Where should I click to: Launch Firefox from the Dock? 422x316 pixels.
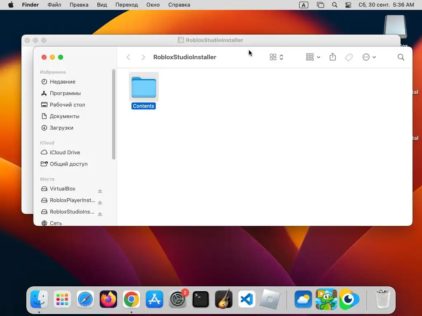point(108,299)
